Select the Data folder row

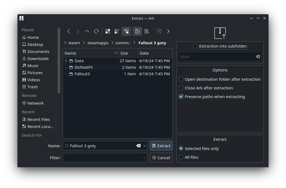click(x=118, y=61)
